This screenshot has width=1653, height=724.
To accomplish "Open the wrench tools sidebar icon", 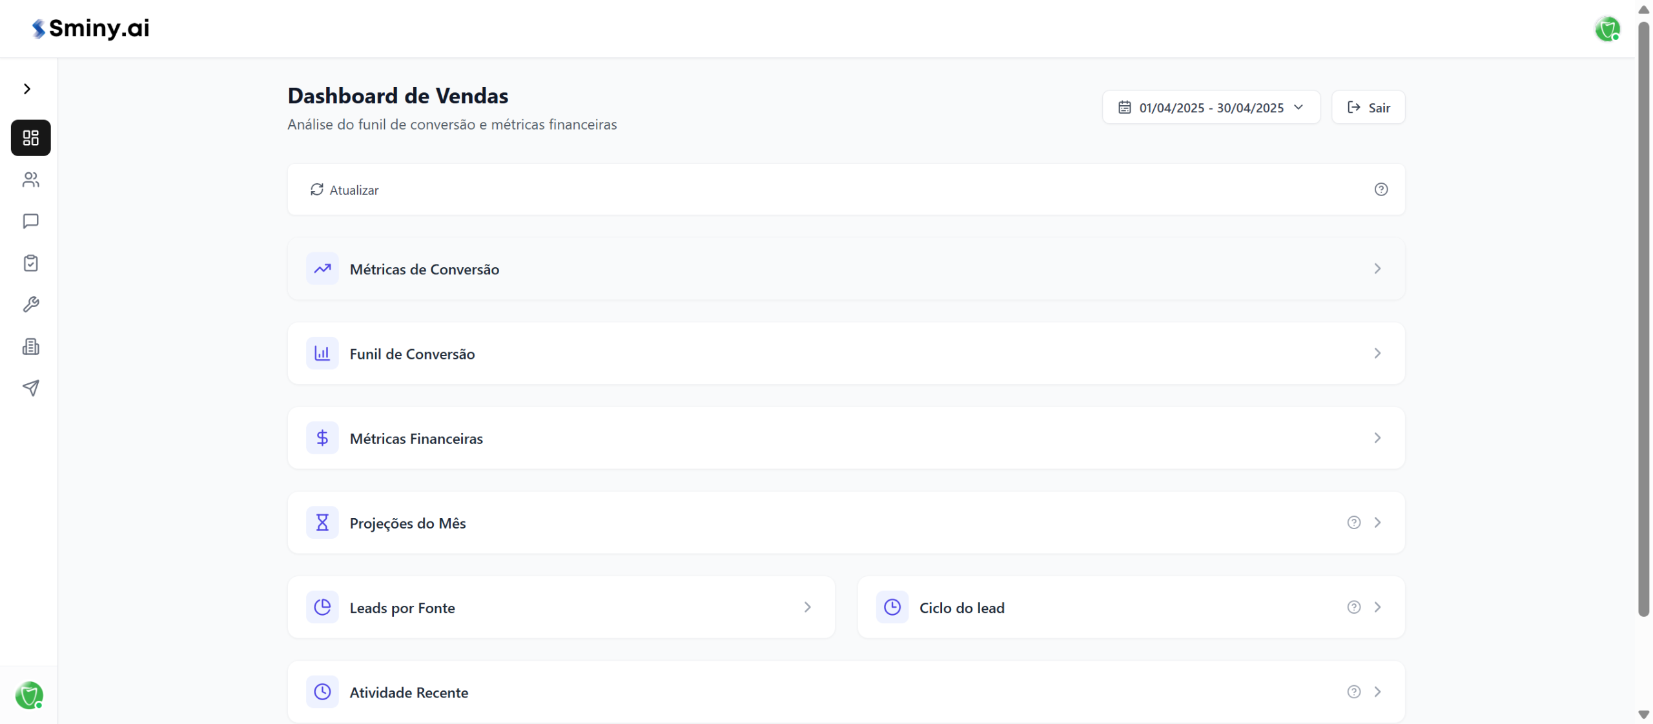I will tap(30, 305).
